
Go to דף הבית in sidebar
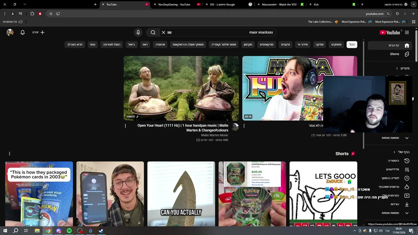click(x=390, y=45)
